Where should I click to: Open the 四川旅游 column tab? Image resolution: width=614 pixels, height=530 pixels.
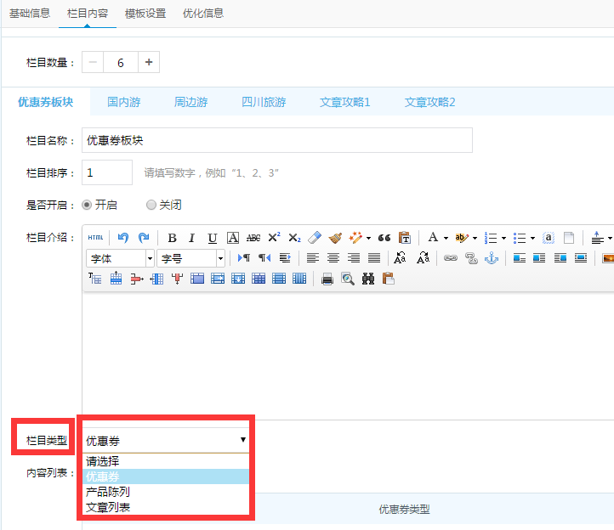click(x=264, y=102)
